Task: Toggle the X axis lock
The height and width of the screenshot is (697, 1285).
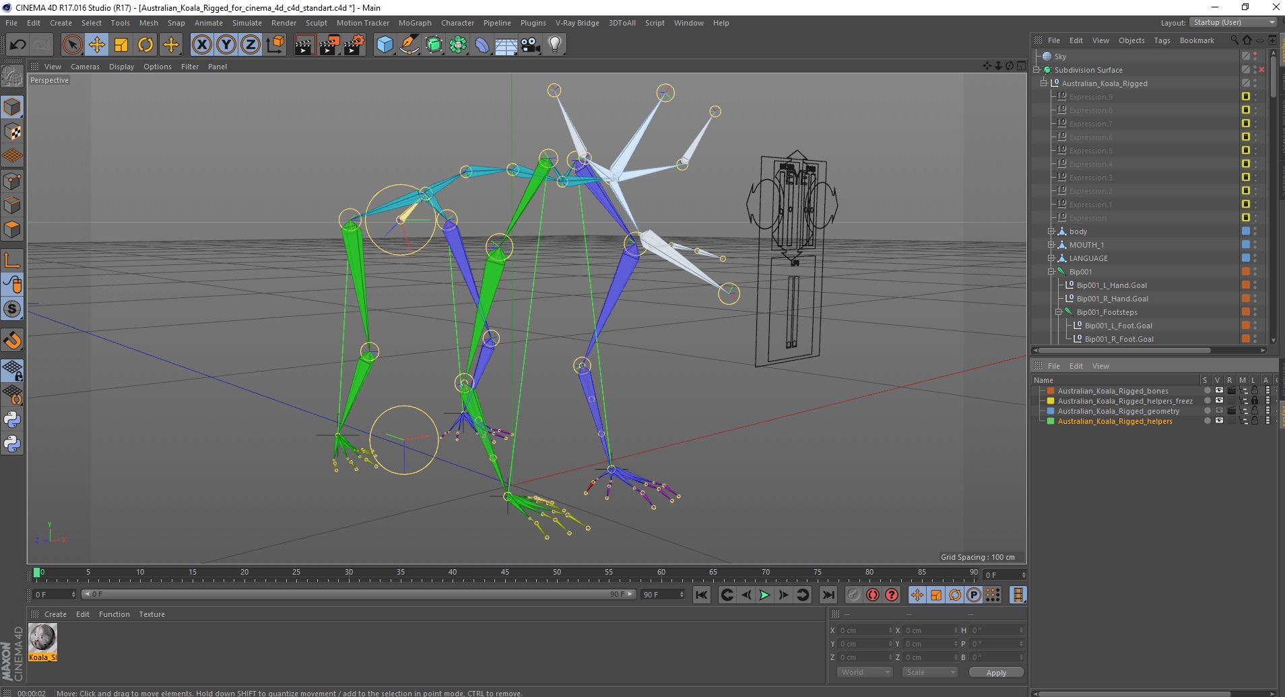Action: tap(201, 45)
